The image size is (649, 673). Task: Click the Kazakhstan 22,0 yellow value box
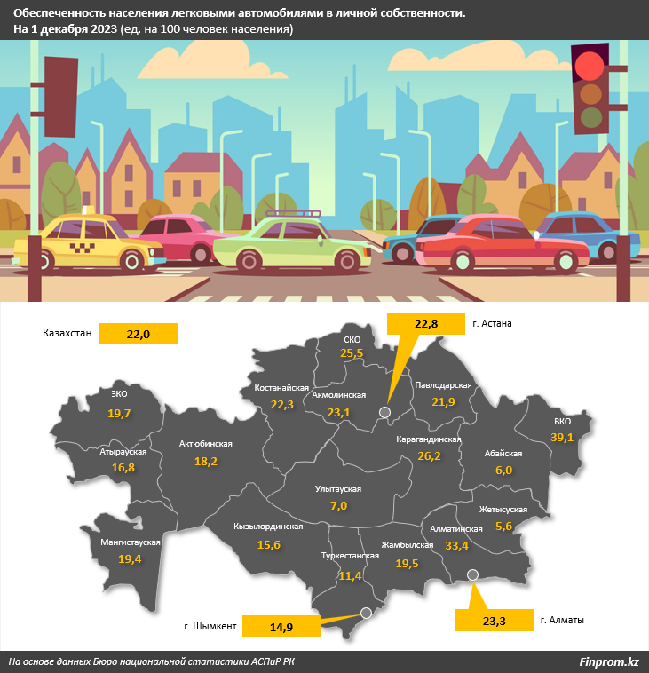tap(139, 334)
